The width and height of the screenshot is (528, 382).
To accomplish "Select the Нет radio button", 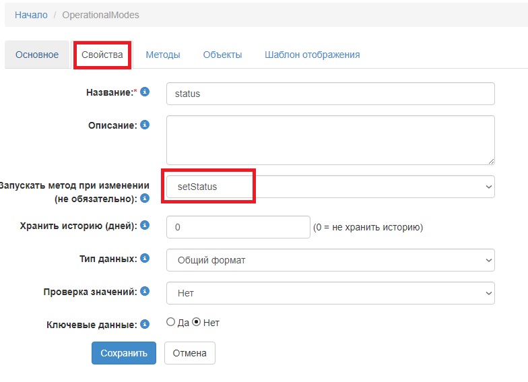I will (197, 322).
